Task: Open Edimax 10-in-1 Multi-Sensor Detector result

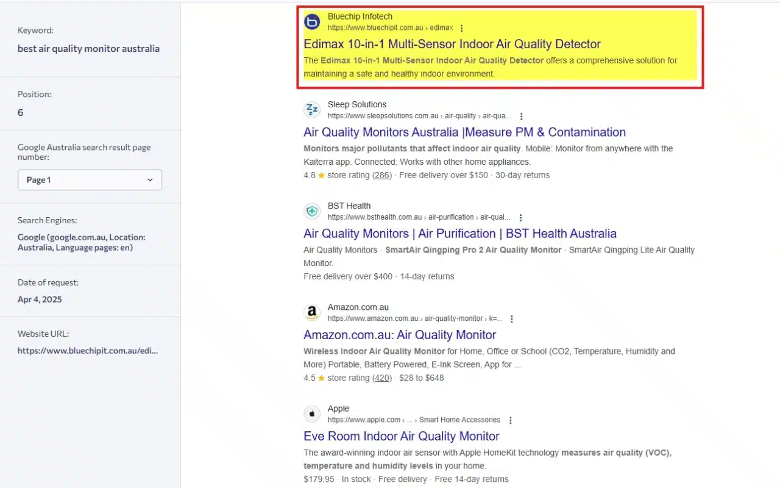Action: (452, 44)
